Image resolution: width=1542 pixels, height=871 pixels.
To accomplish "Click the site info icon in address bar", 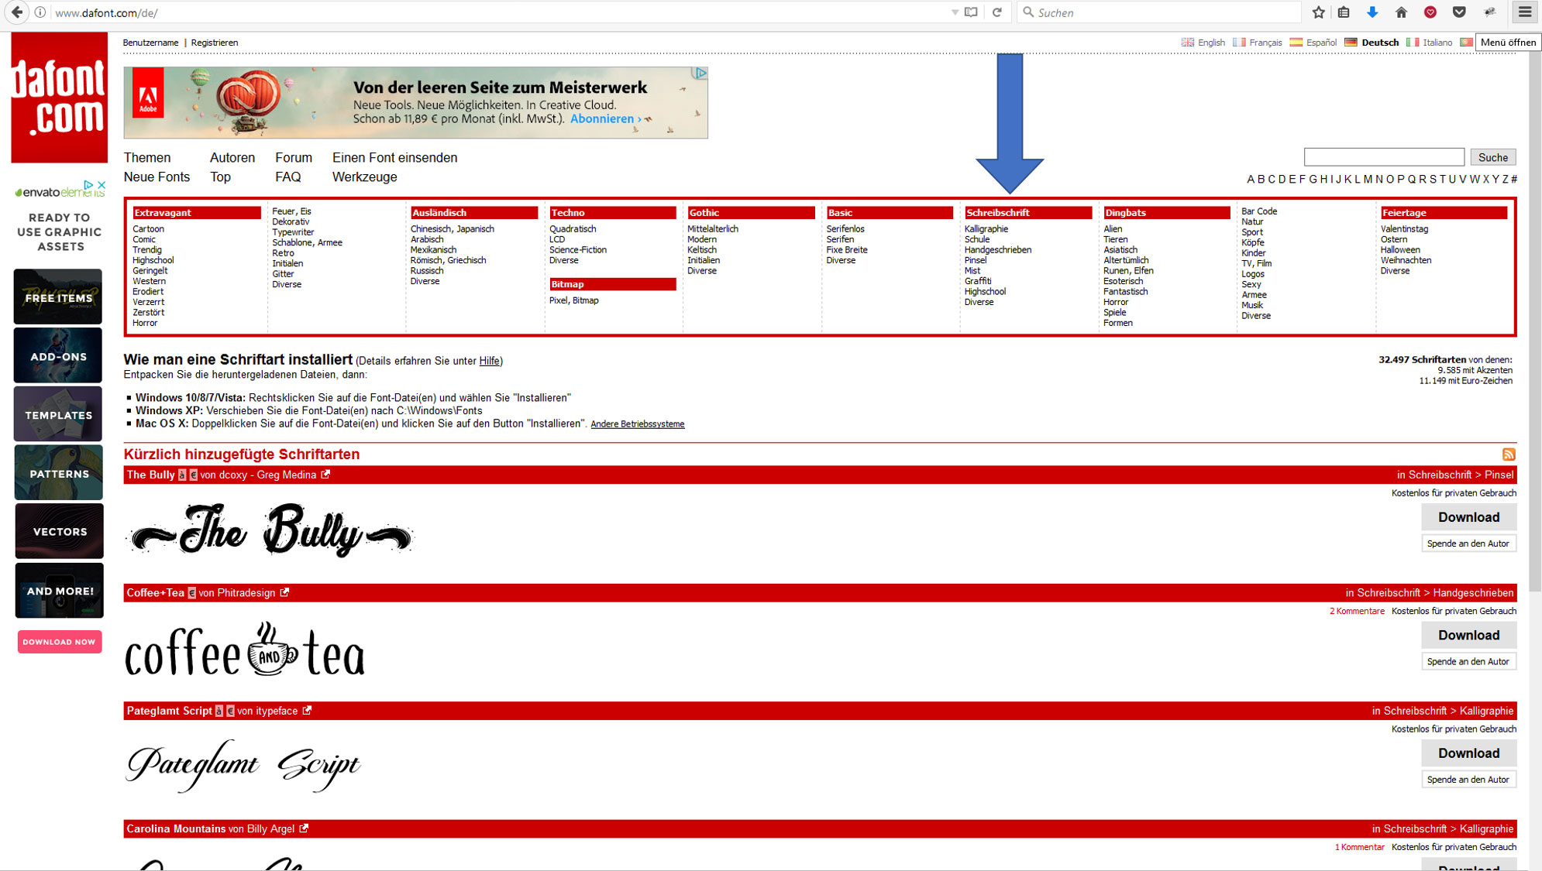I will tap(40, 12).
